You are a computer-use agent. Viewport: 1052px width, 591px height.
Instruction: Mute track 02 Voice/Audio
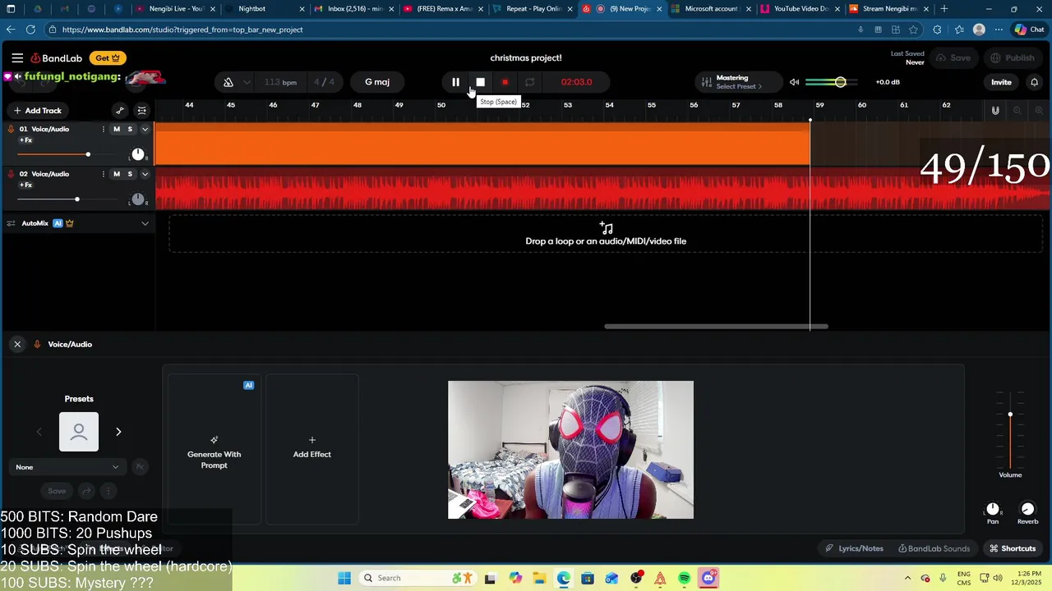click(x=117, y=174)
